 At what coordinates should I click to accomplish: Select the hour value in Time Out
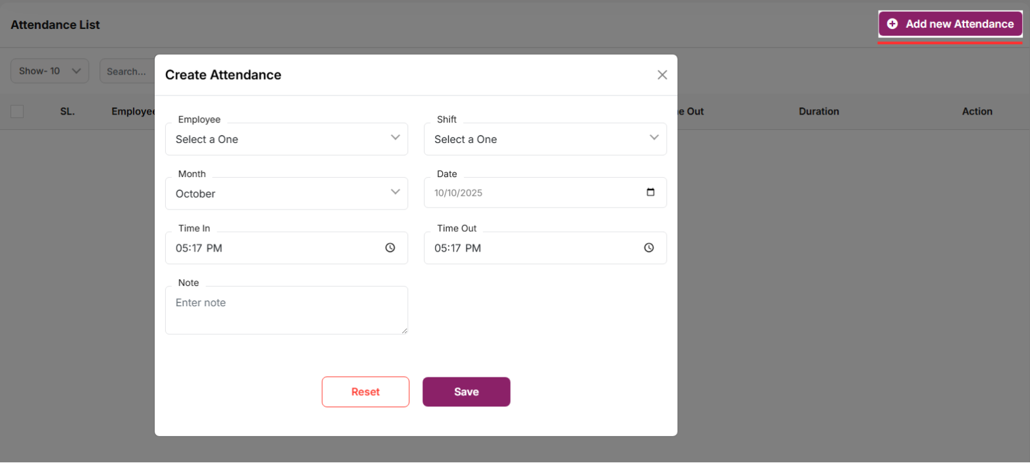[440, 248]
